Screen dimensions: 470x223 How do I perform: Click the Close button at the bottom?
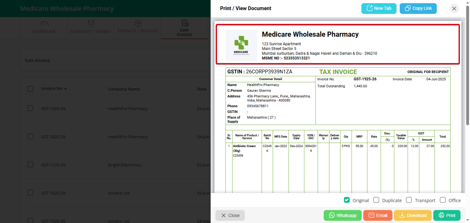tap(230, 215)
